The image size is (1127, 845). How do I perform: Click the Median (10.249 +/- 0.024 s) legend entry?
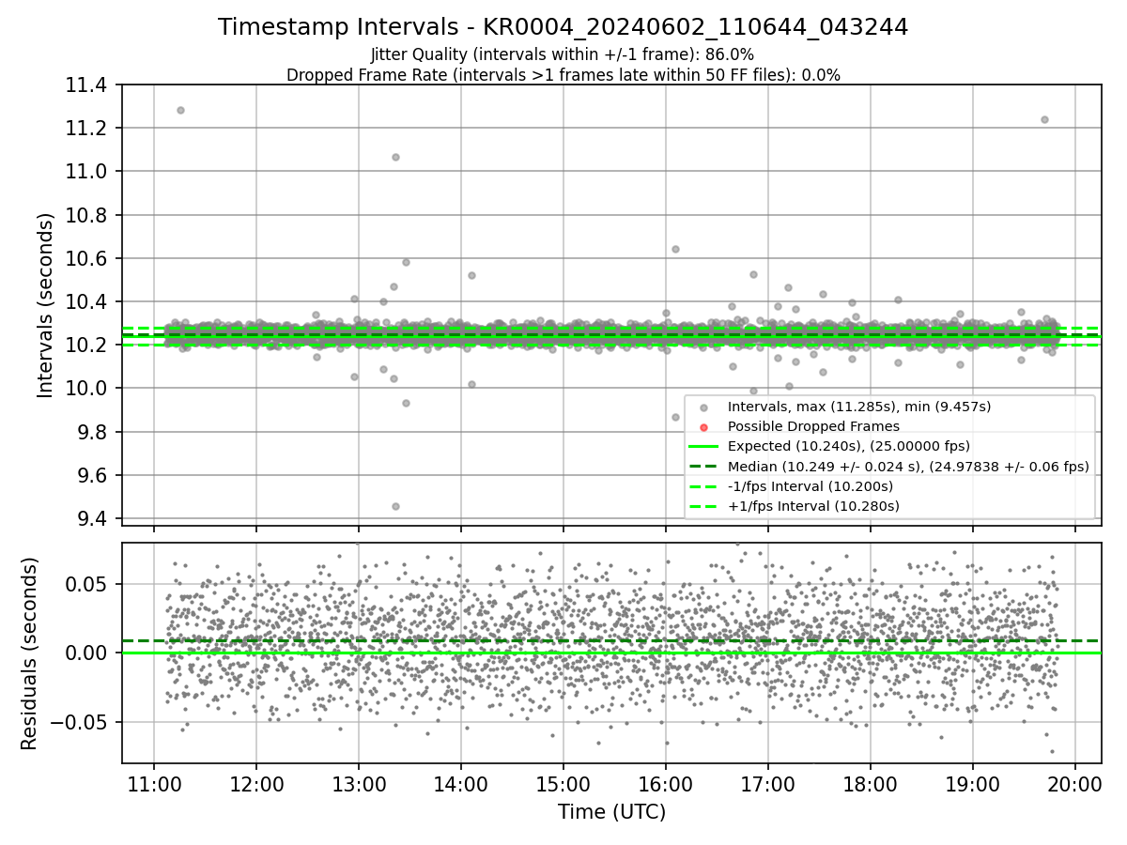pyautogui.click(x=908, y=466)
